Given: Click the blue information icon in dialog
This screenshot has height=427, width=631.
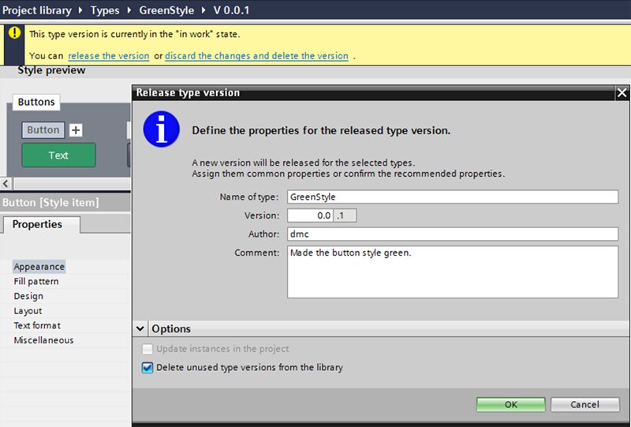Looking at the screenshot, I should click(162, 129).
